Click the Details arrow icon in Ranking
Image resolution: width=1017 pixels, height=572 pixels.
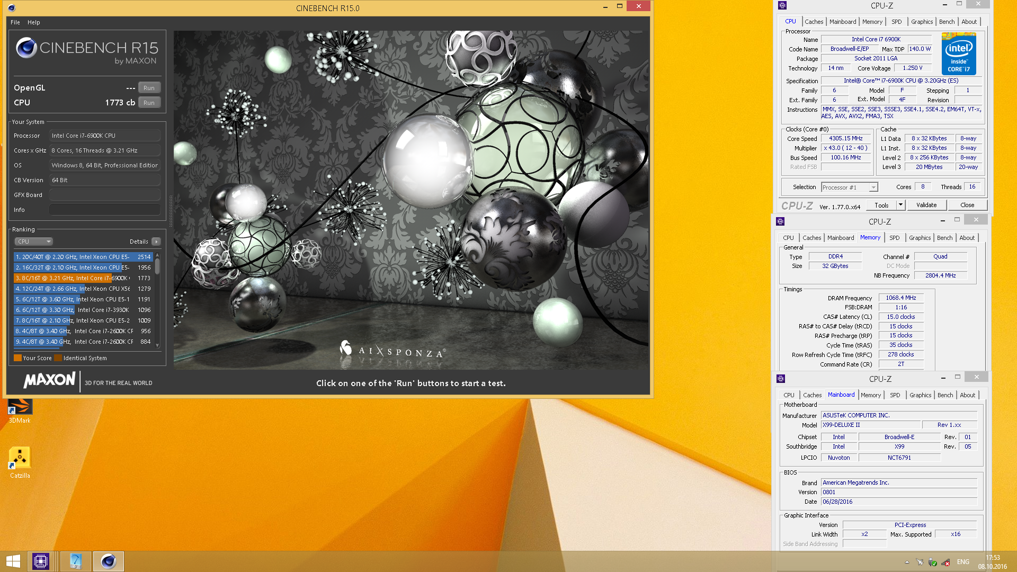click(x=156, y=242)
